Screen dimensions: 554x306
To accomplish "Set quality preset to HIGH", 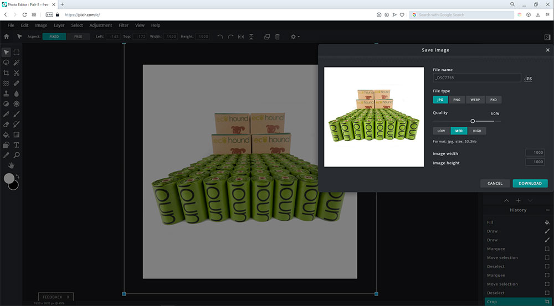I will click(x=477, y=131).
